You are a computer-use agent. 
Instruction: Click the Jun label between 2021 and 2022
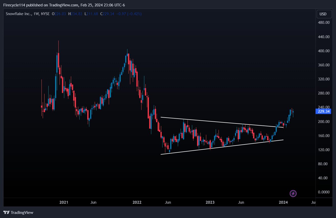tap(93, 202)
